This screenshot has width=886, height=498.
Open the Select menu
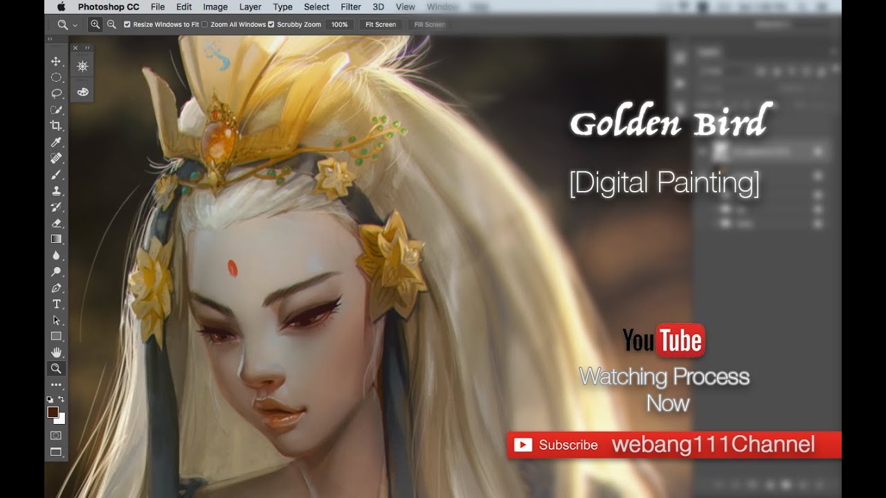point(317,7)
